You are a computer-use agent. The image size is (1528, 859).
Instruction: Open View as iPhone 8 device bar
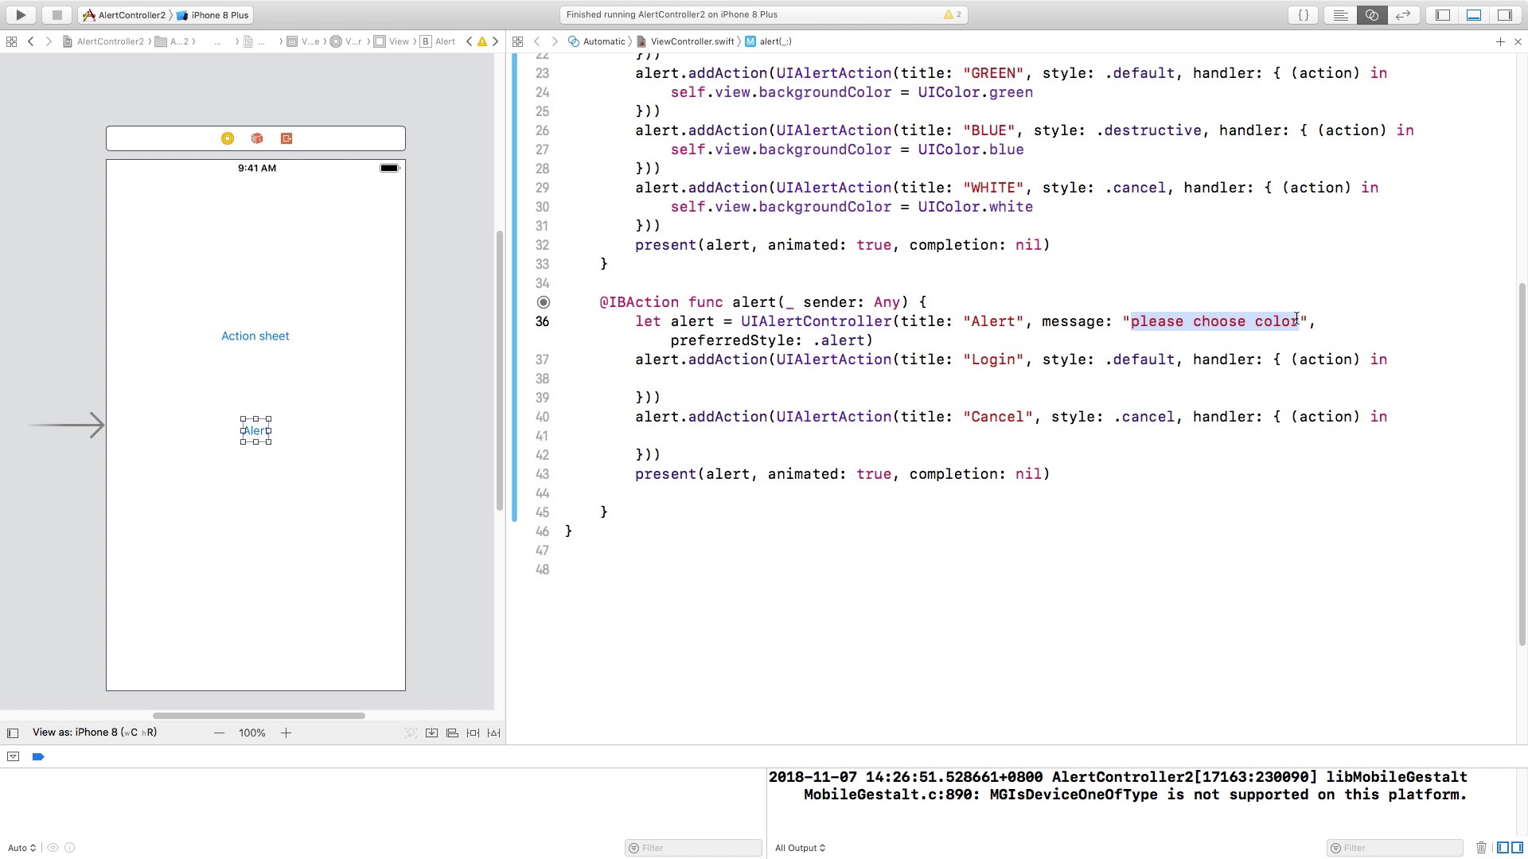[95, 733]
